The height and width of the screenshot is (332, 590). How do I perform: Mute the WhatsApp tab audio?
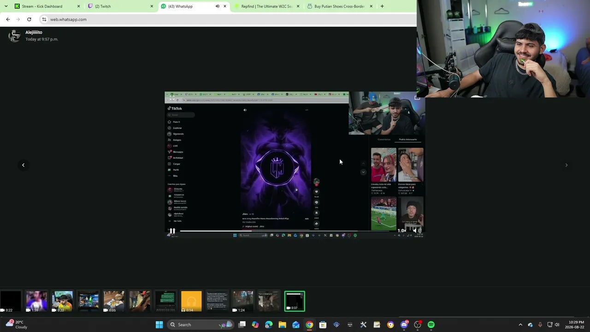point(218,6)
